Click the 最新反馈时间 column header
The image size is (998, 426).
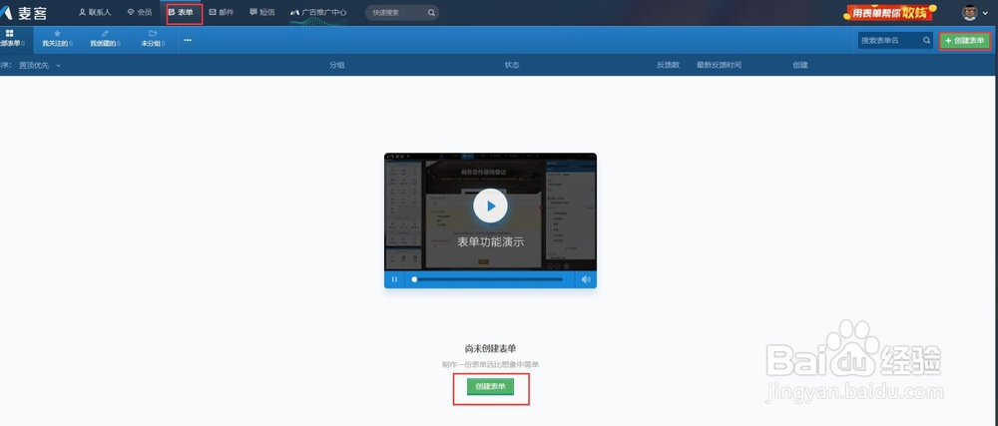tap(719, 65)
